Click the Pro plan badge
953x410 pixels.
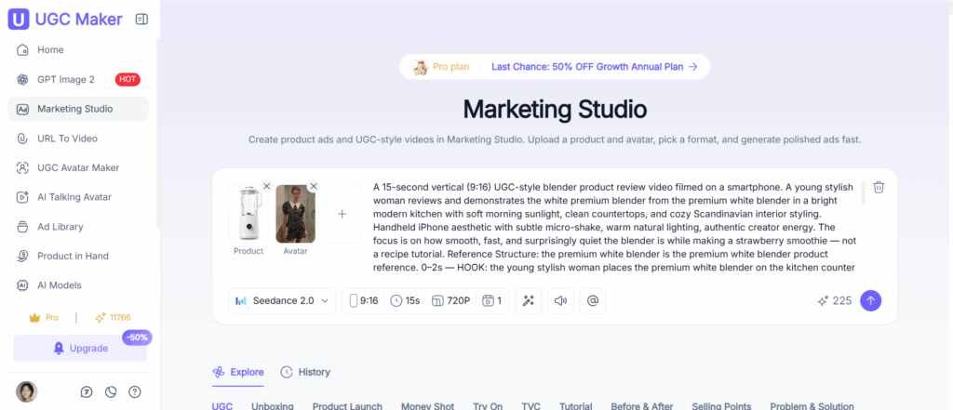(x=440, y=67)
